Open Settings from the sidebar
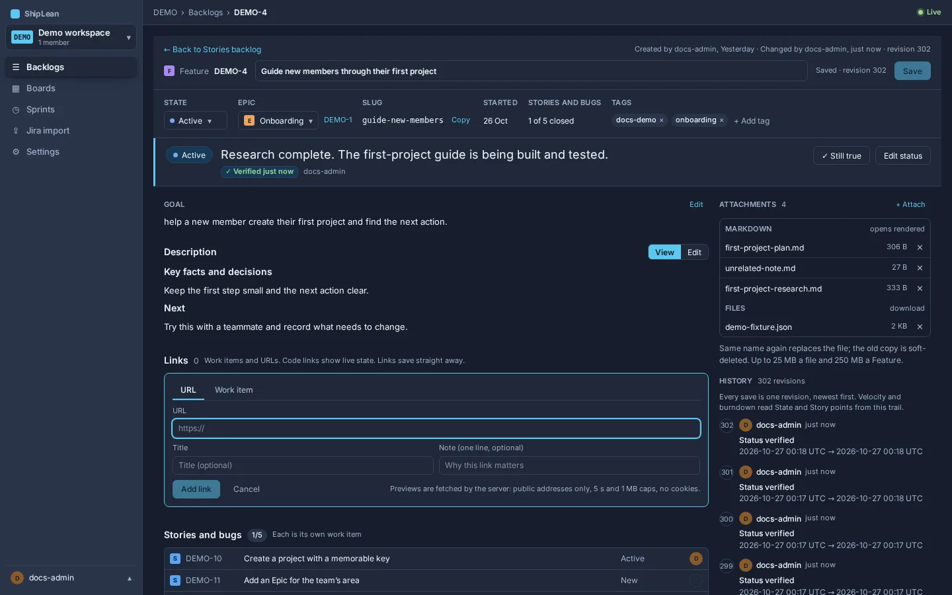The width and height of the screenshot is (952, 595). (71, 152)
